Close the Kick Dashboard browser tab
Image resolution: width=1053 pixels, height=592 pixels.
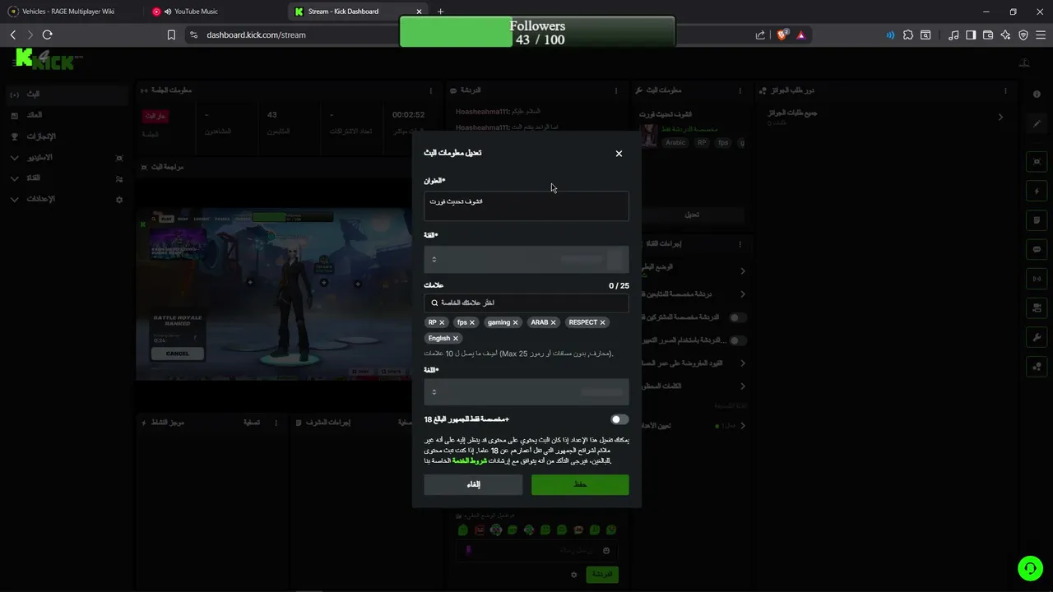click(x=418, y=12)
